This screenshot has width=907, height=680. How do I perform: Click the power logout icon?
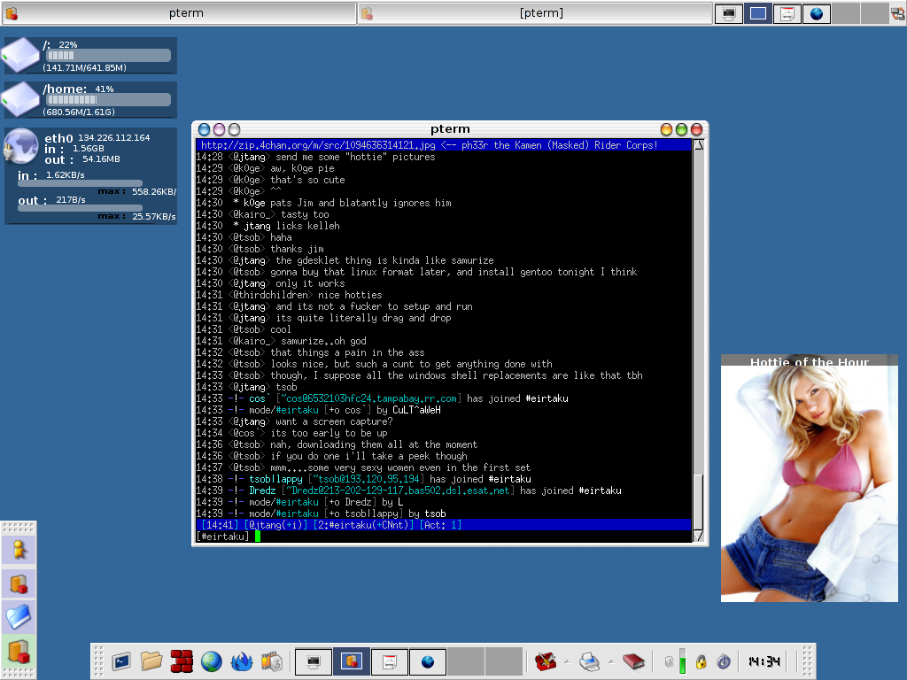(723, 661)
